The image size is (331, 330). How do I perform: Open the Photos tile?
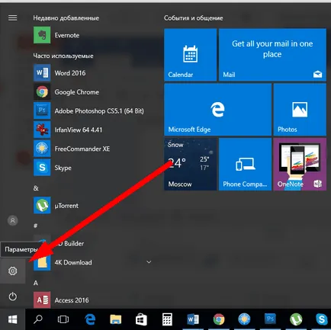[x=300, y=110]
